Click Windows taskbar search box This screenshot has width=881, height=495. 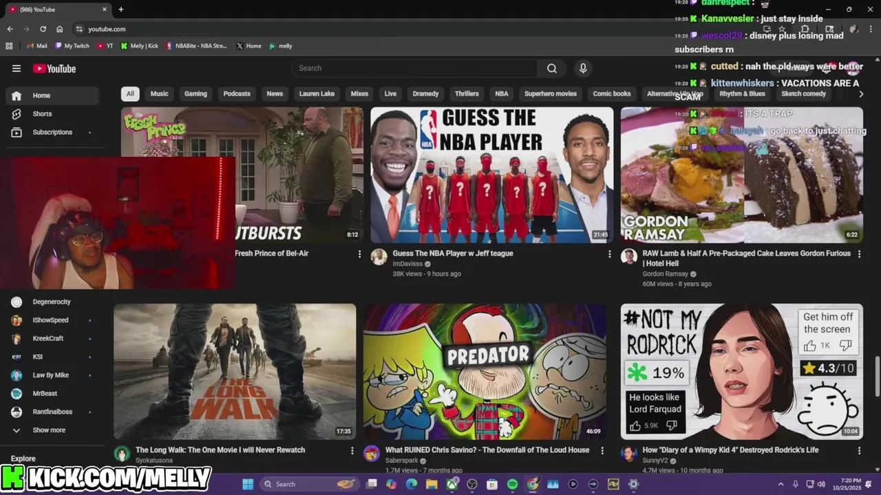310,484
